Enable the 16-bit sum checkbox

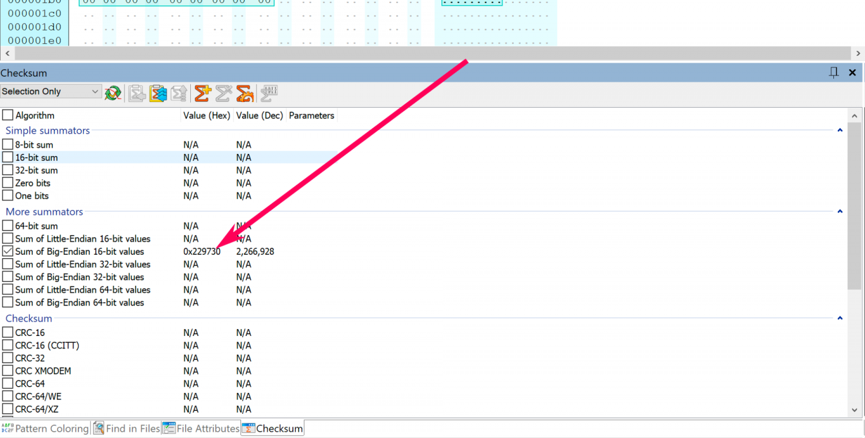pos(7,157)
